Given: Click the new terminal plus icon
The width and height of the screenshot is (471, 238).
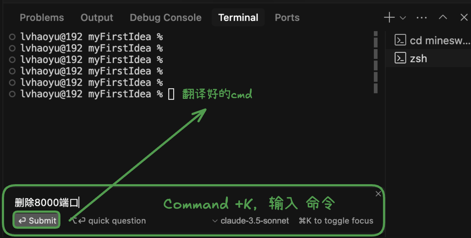Looking at the screenshot, I should (x=389, y=18).
